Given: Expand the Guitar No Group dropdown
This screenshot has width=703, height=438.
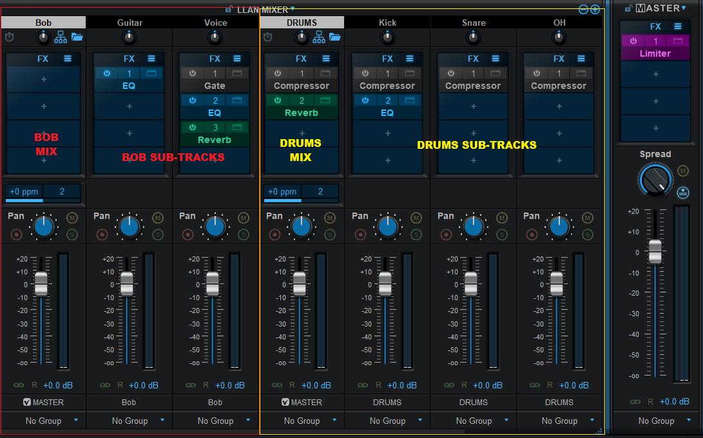Looking at the screenshot, I should [x=162, y=420].
